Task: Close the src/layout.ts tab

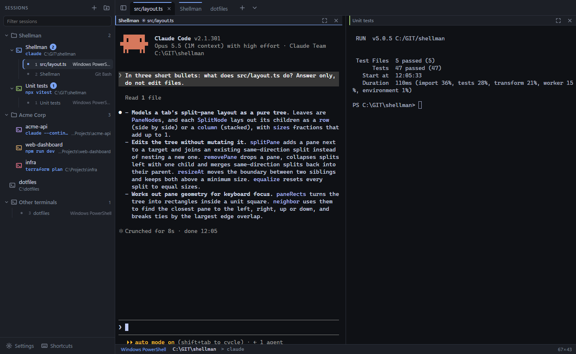Action: (169, 9)
